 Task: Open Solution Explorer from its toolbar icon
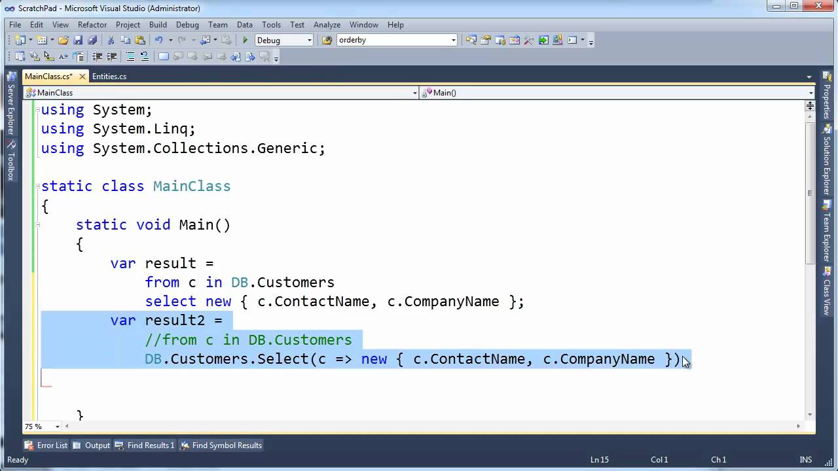tap(471, 40)
